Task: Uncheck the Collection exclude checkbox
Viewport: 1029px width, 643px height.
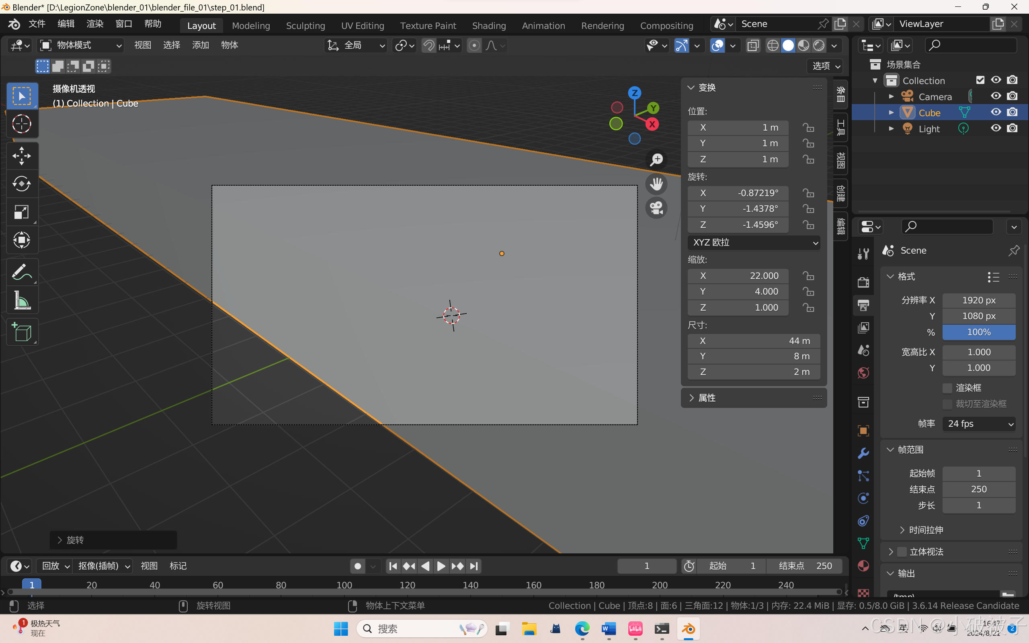Action: (x=980, y=80)
